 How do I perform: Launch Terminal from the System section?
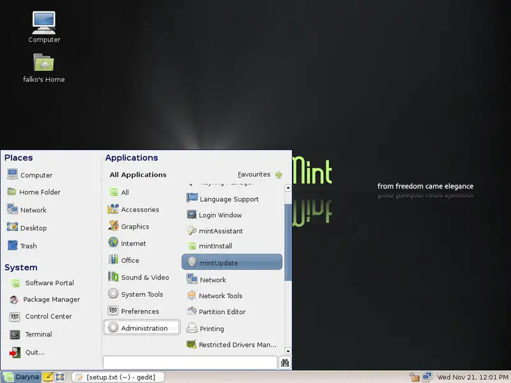(x=31, y=334)
